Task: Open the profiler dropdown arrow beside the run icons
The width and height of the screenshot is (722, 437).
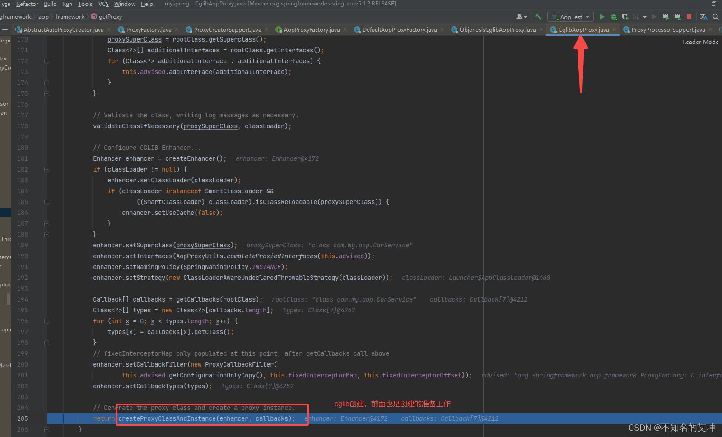Action: (645, 17)
